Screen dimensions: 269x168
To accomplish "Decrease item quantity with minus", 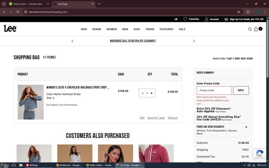I will click(142, 93).
